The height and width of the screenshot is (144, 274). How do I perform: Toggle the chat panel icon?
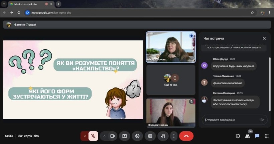click(x=257, y=136)
